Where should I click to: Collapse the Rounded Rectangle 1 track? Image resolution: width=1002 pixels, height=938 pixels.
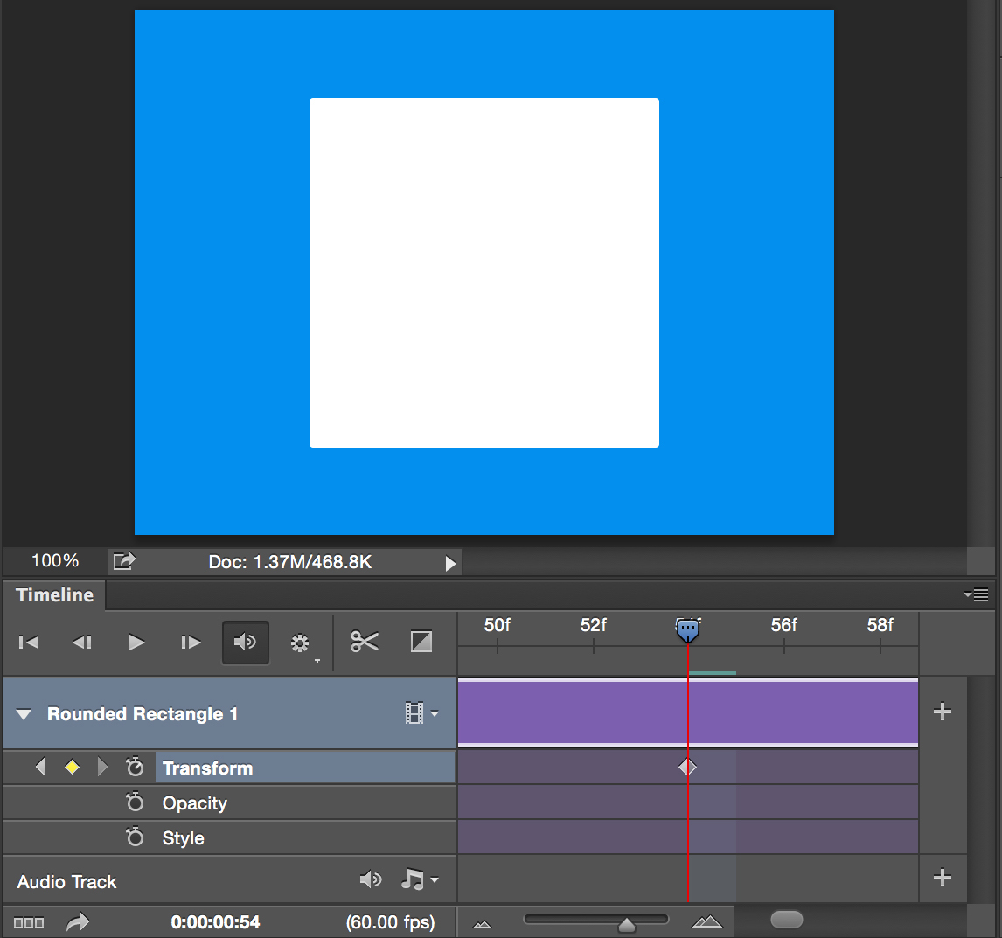tap(24, 714)
